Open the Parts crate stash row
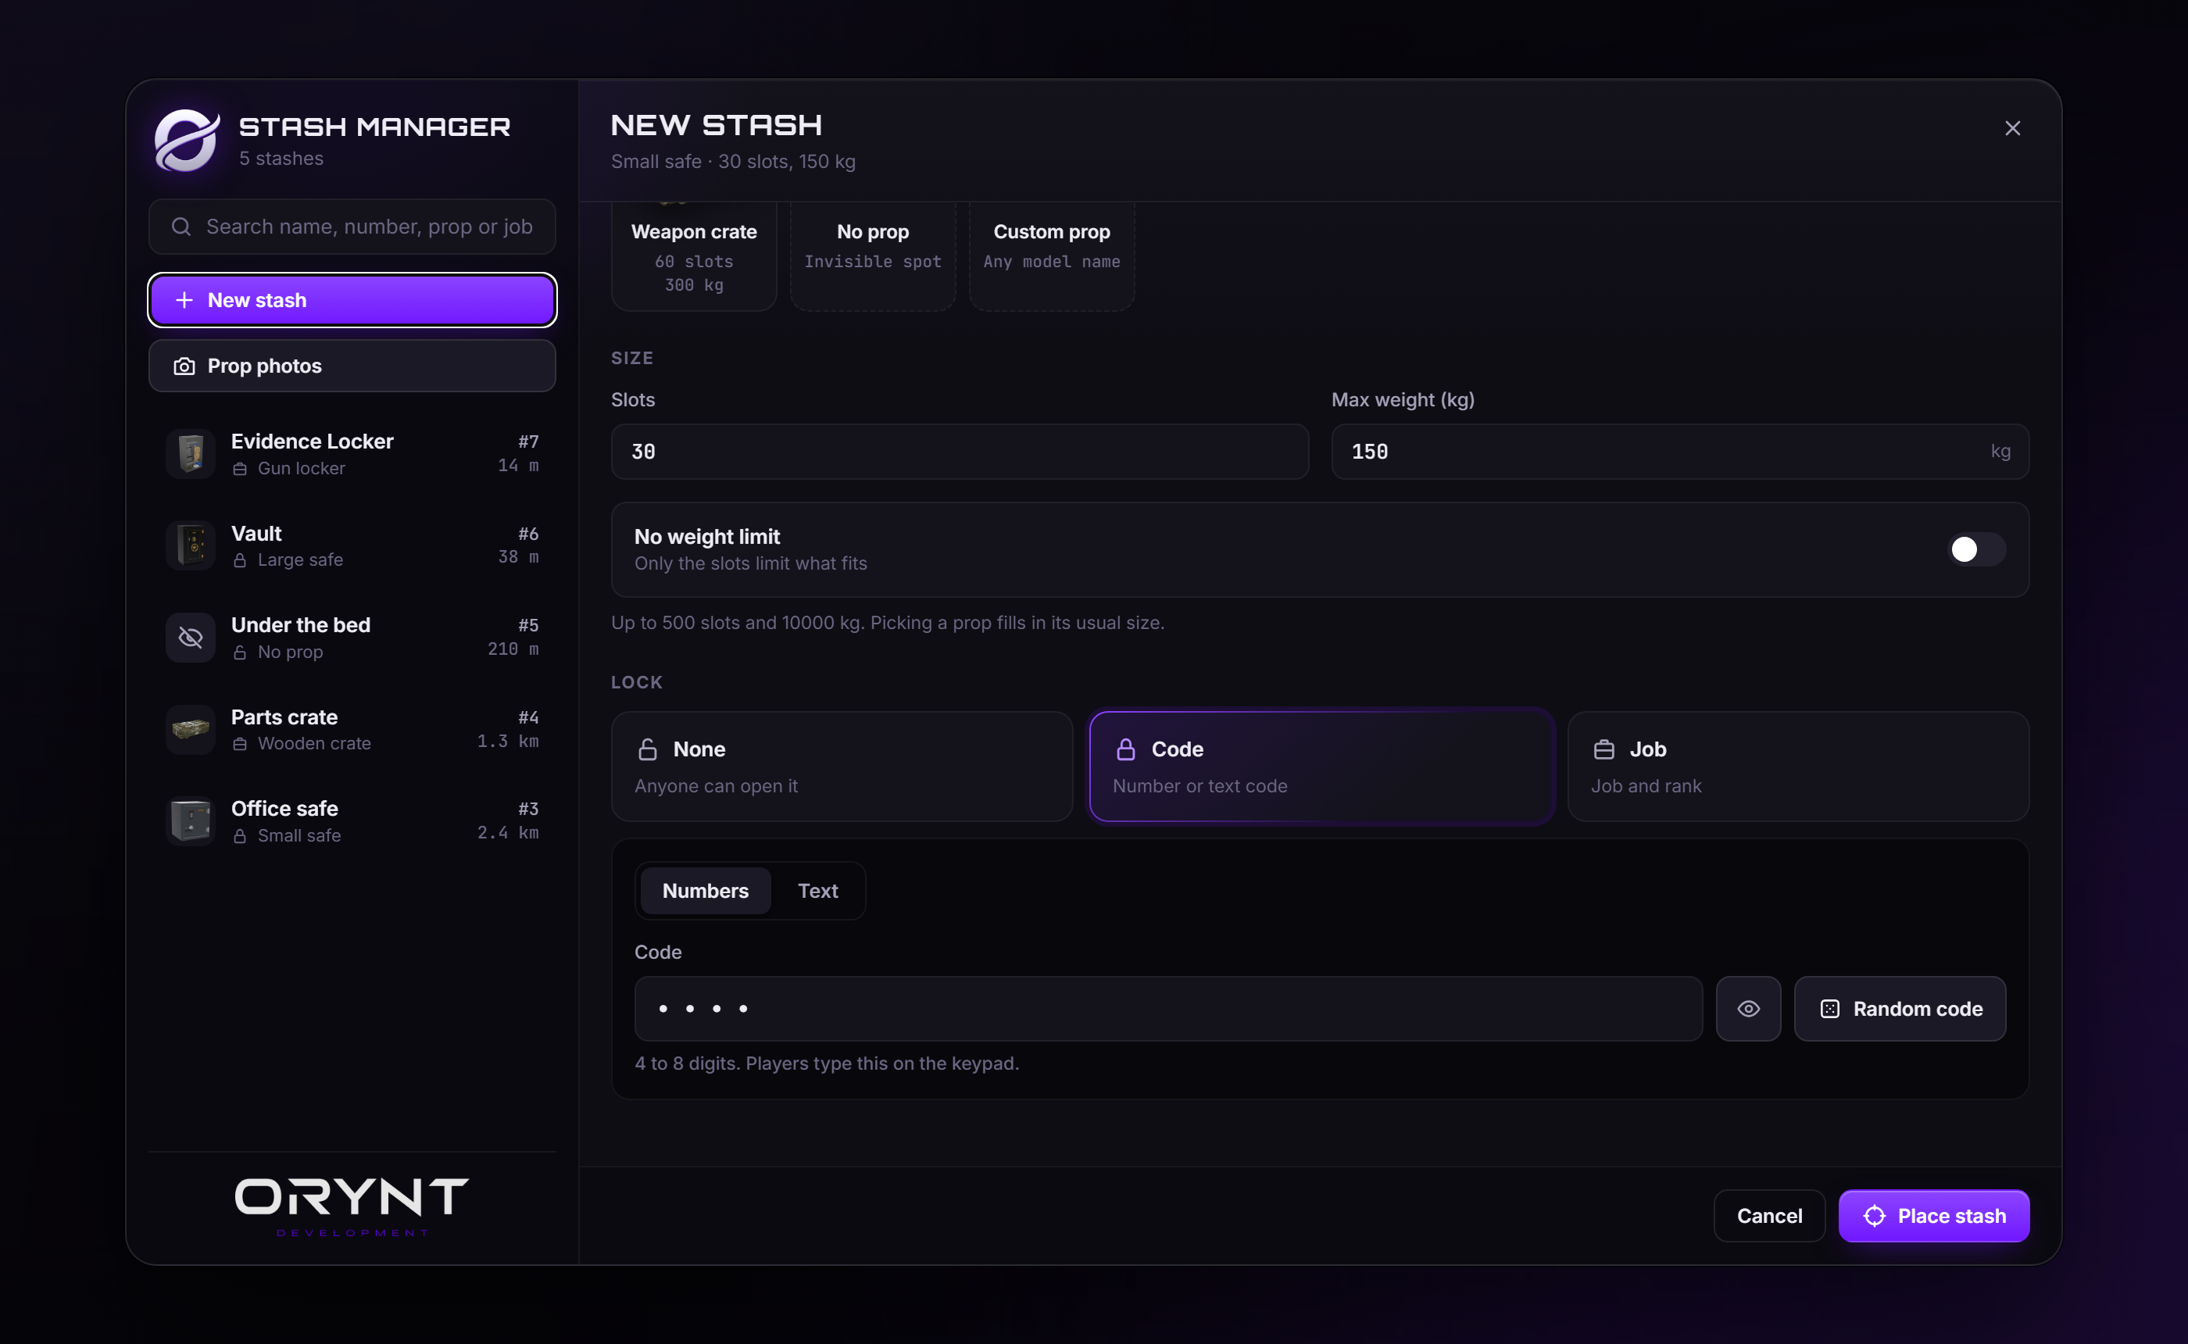 click(352, 729)
